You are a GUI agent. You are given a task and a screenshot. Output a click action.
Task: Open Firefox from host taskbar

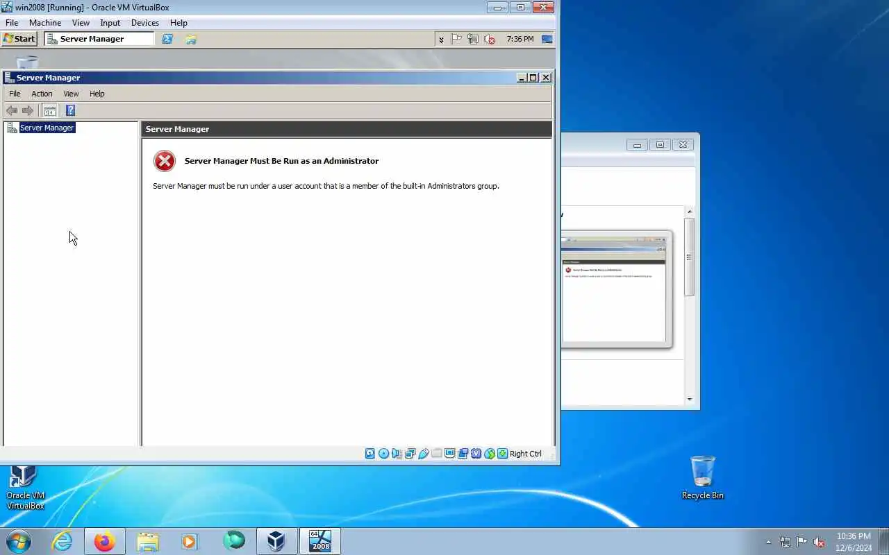(x=105, y=541)
